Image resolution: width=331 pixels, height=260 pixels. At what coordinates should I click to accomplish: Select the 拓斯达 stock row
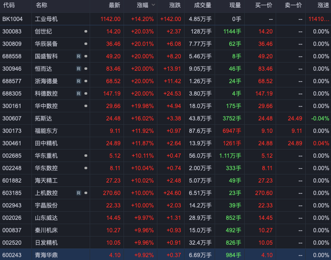tap(165, 119)
